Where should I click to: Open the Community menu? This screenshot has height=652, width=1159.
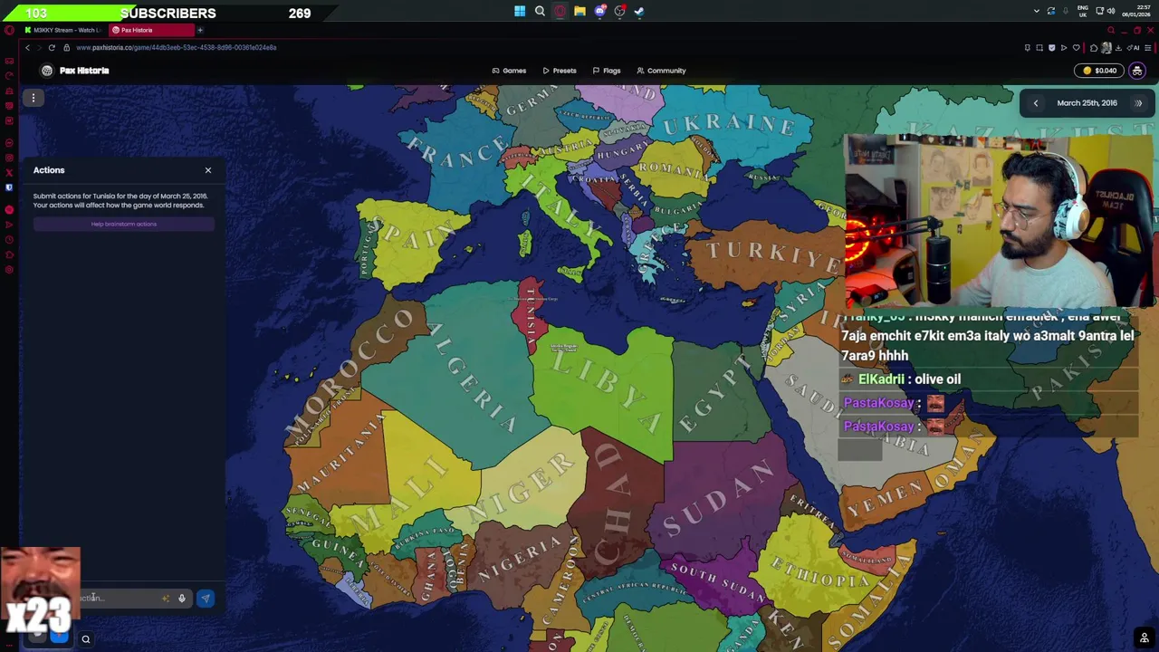(661, 71)
